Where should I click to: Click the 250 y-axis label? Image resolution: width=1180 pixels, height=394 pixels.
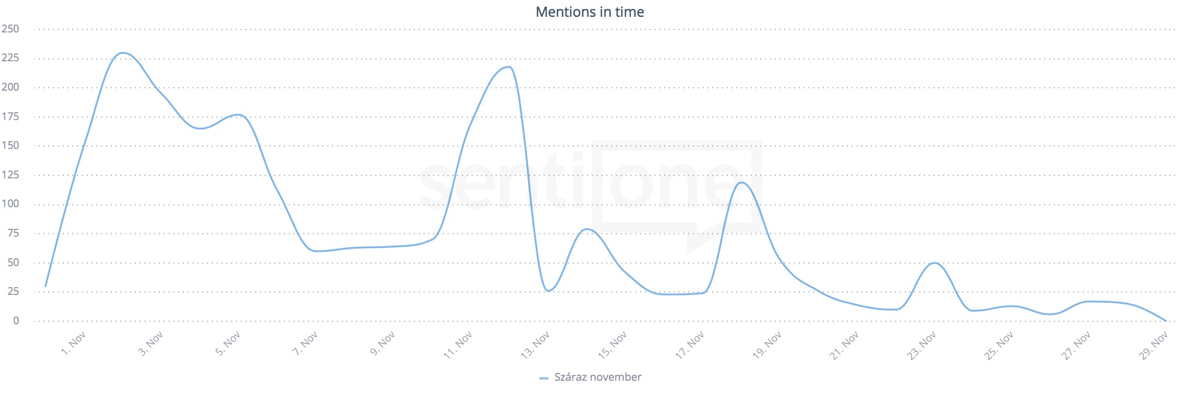click(10, 29)
